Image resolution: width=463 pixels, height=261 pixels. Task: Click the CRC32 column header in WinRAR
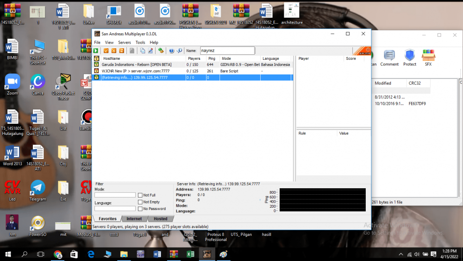tap(418, 83)
